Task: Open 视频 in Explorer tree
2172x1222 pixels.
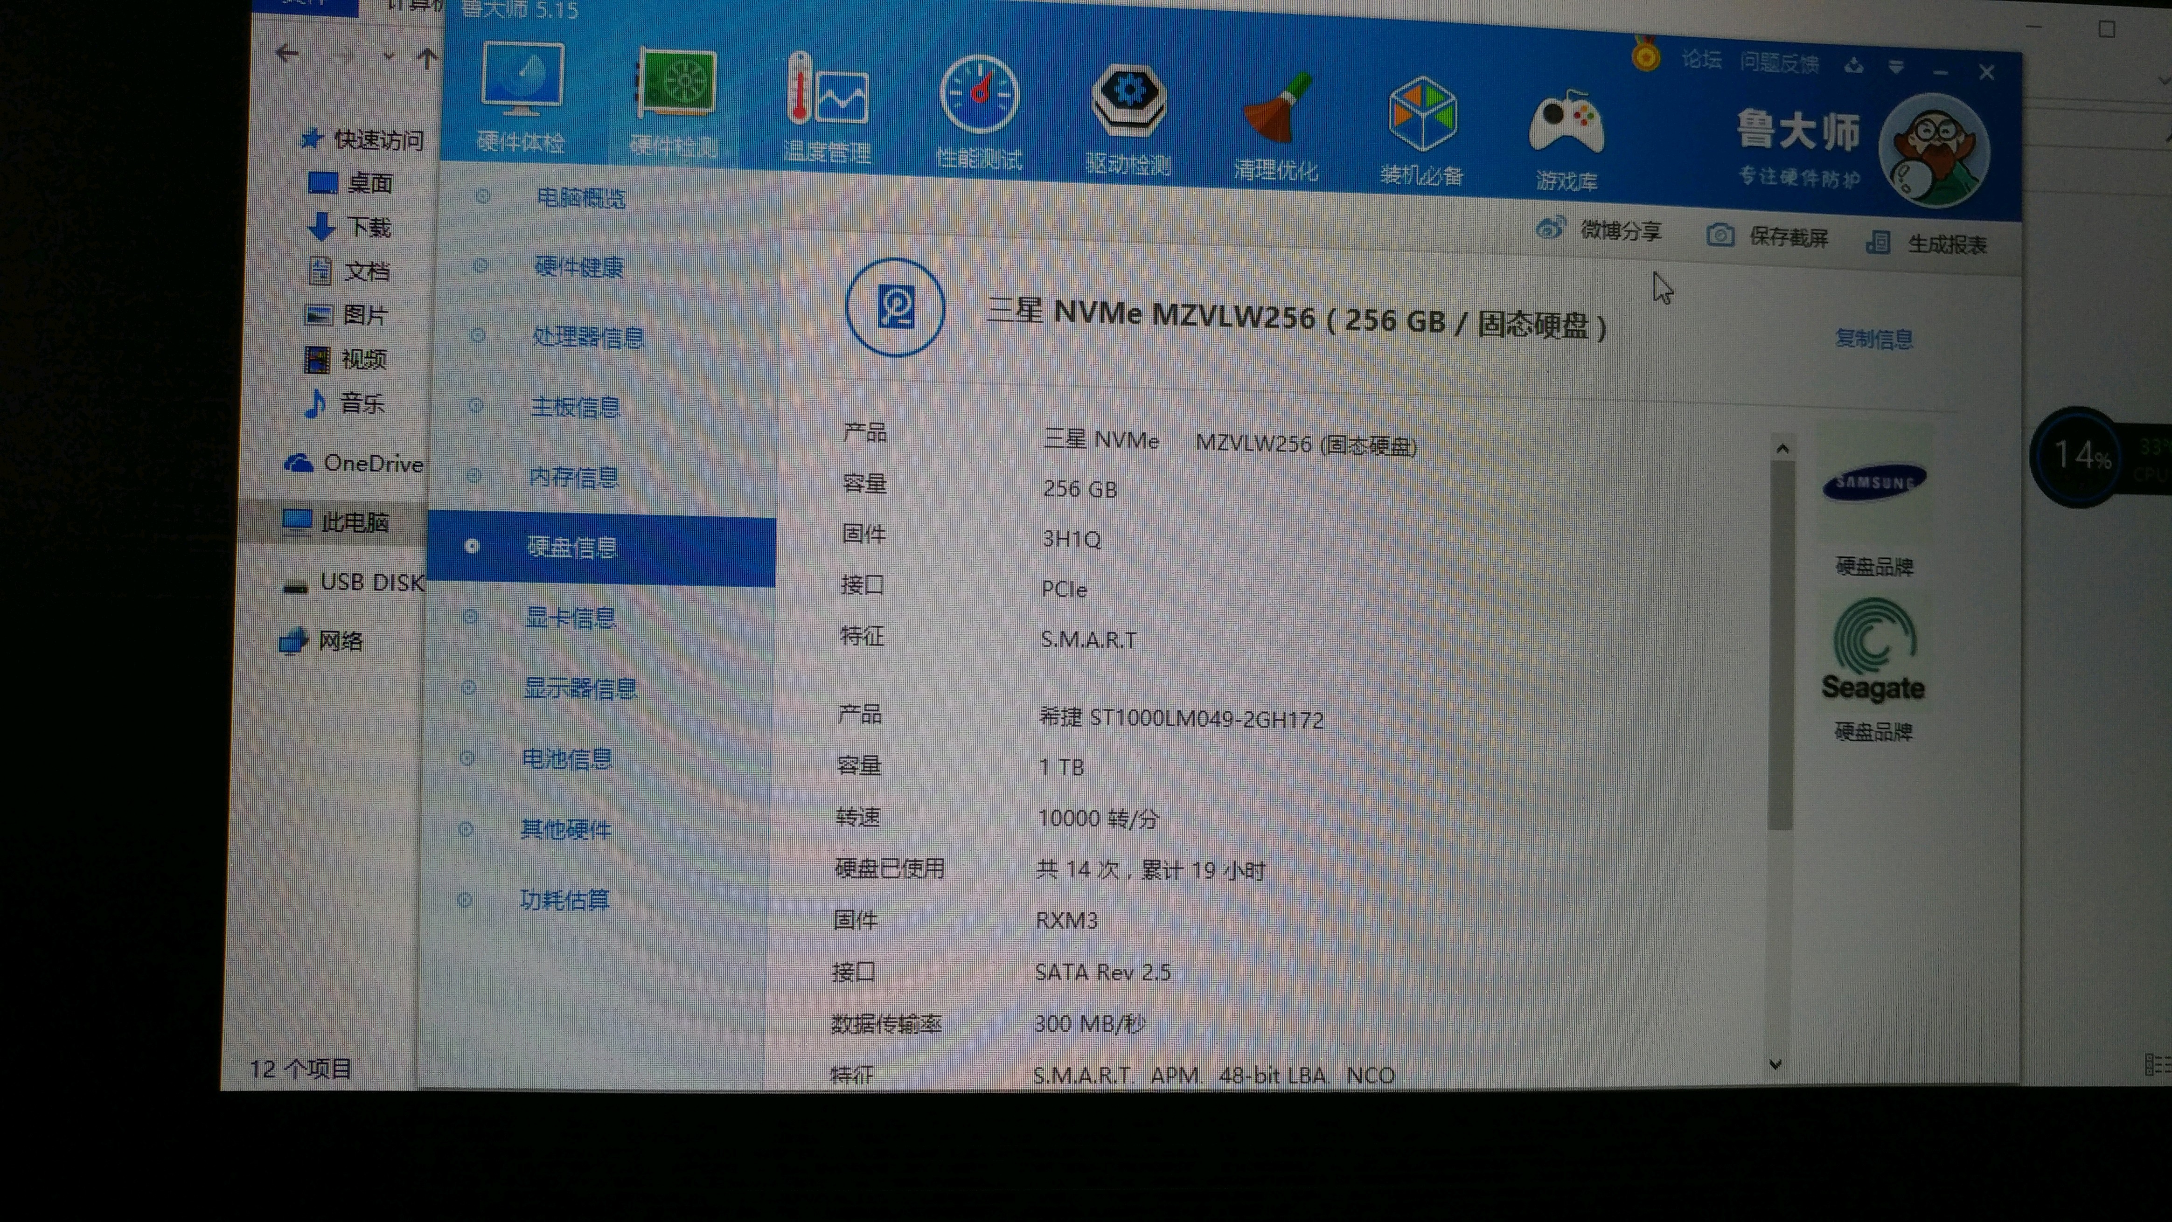Action: tap(346, 359)
